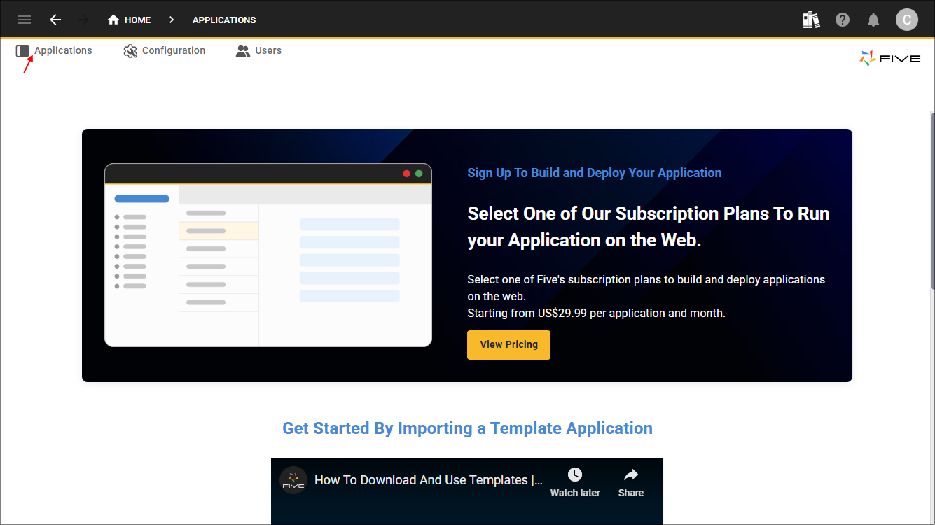Open the Configuration menu
The image size is (935, 525).
coord(174,50)
